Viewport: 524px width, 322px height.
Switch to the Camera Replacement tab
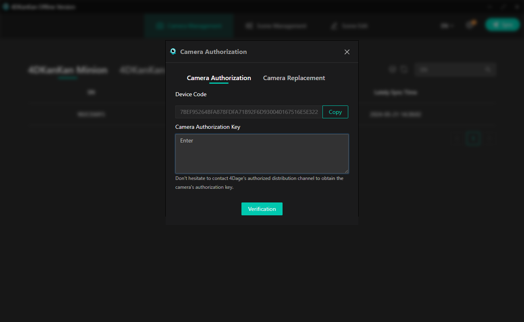[x=294, y=78]
